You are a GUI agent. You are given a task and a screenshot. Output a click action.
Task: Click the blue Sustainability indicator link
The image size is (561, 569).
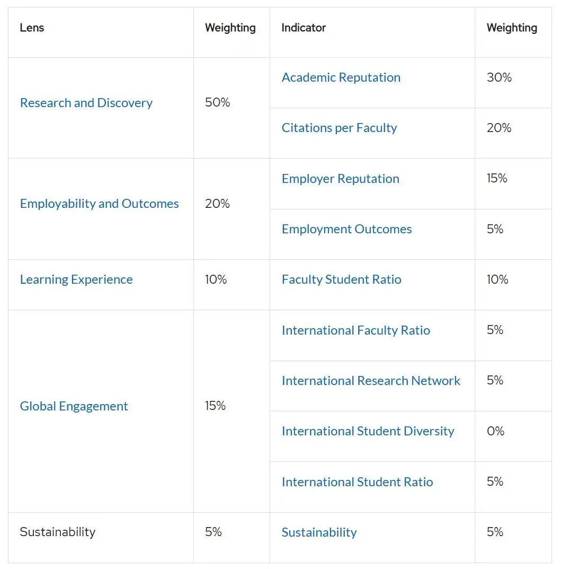tap(319, 532)
